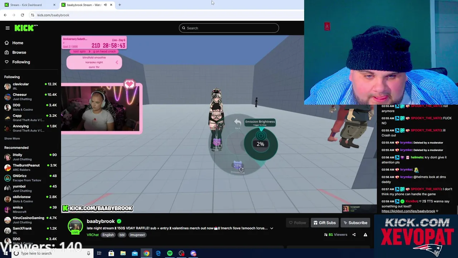Open File Explorer from taskbar

tap(123, 253)
